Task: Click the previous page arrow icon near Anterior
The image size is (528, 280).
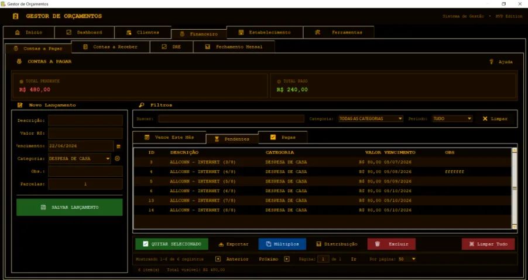Action: pos(218,259)
